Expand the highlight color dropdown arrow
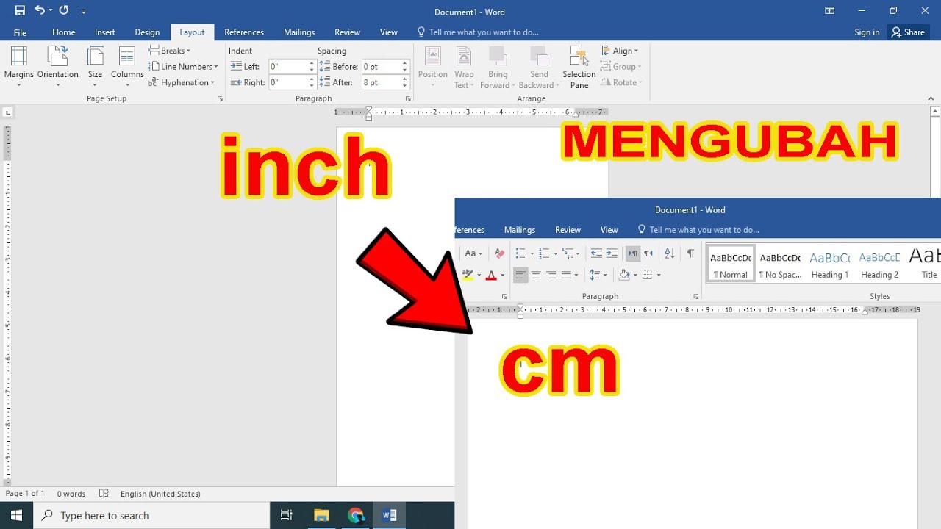The width and height of the screenshot is (941, 529). pos(479,276)
